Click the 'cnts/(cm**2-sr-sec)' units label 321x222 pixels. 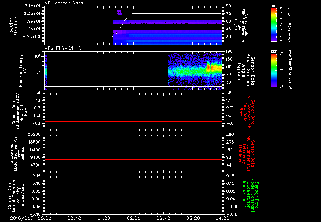coord(289,24)
